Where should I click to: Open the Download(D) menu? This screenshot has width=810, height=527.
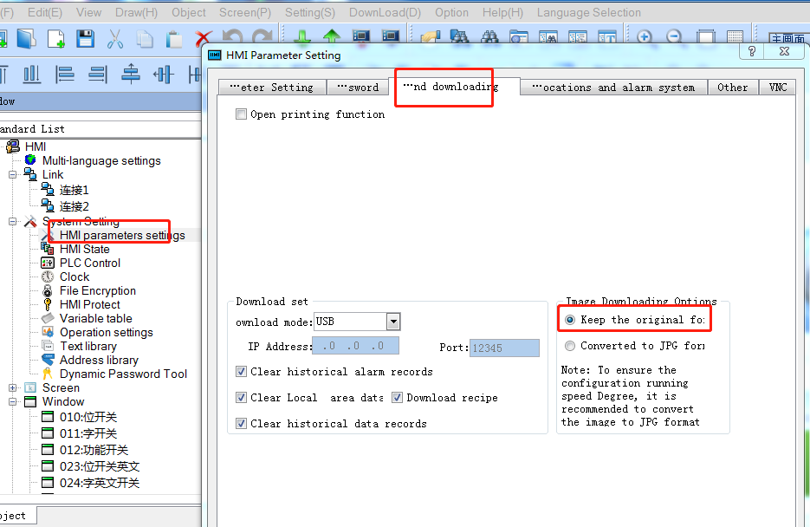[385, 12]
